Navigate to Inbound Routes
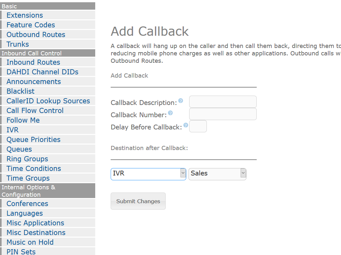 pos(33,62)
